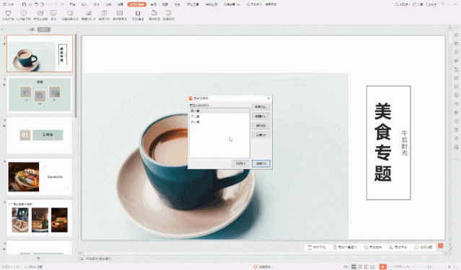Click the red icon below the slide's right edge
Screen dimensions: 461x270
tap(440, 246)
